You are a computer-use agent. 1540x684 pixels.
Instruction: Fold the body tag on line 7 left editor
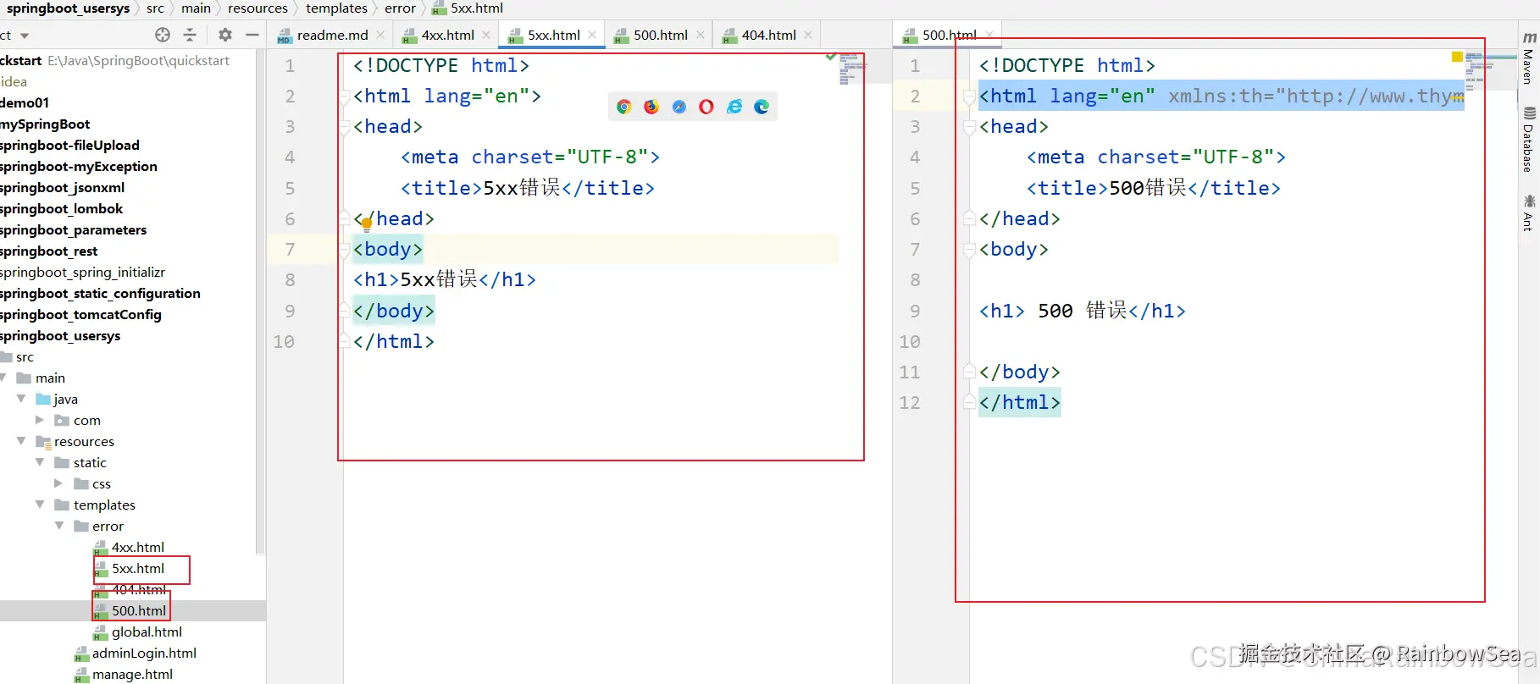(345, 250)
